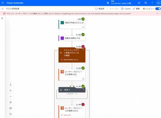
Task: Click the Office icon on ユーザー プロフィールの取得 (V2)
Action: [x=62, y=72]
